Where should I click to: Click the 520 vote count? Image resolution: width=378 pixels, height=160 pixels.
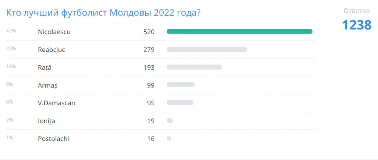click(149, 32)
